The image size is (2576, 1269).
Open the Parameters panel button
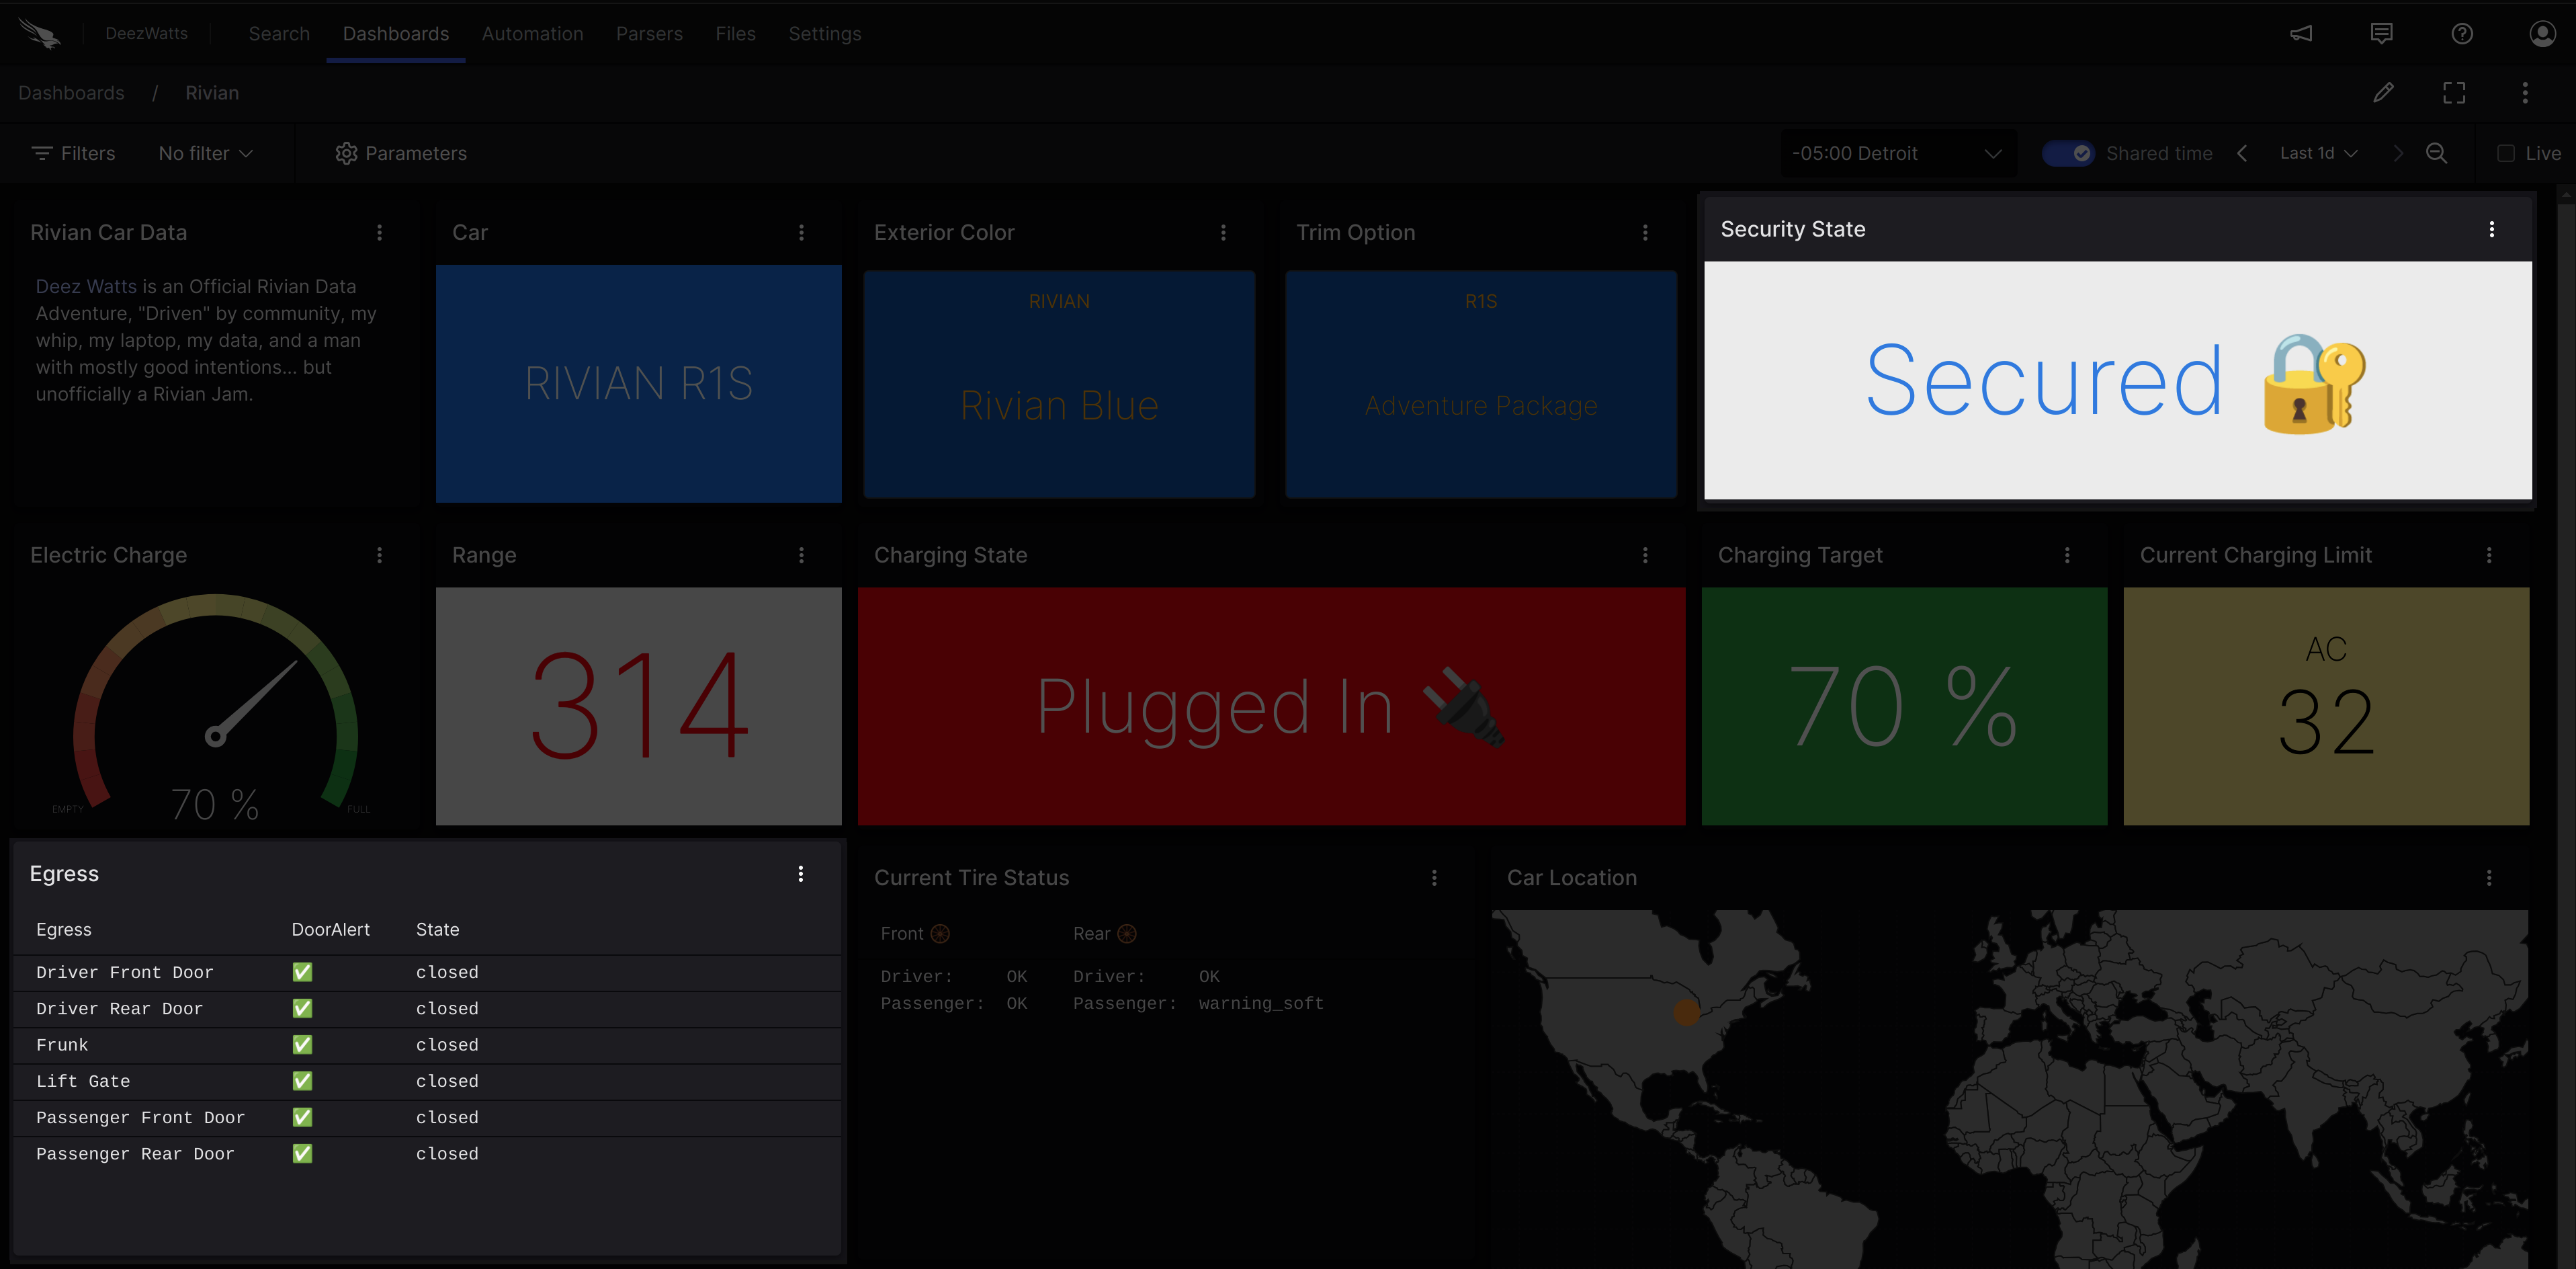pos(401,153)
